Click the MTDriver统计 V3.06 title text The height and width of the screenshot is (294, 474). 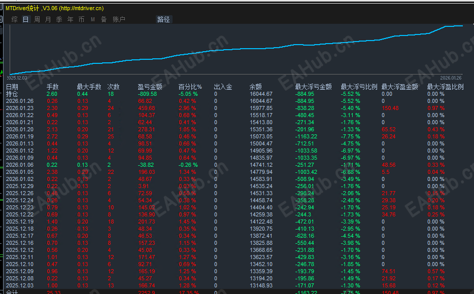pos(55,8)
